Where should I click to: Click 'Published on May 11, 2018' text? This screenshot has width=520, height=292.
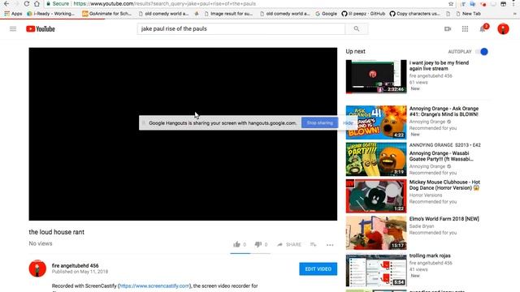click(80, 272)
